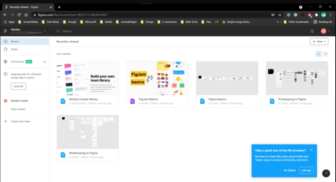Bookmark this page with the star

click(280, 15)
